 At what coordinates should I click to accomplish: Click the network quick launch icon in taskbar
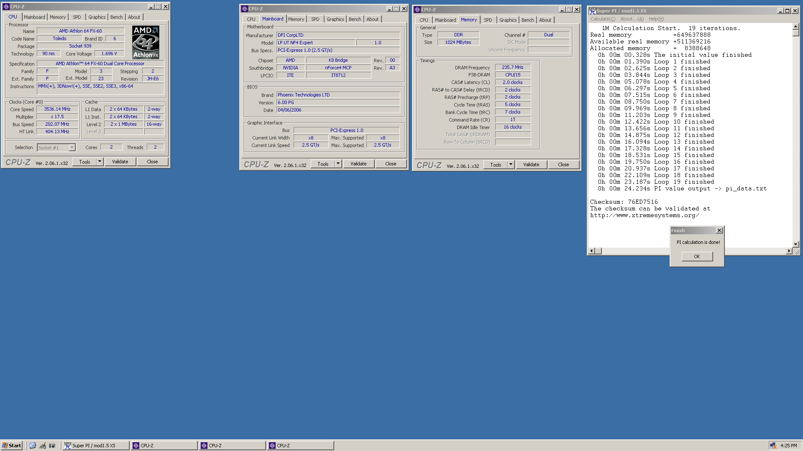click(43, 446)
